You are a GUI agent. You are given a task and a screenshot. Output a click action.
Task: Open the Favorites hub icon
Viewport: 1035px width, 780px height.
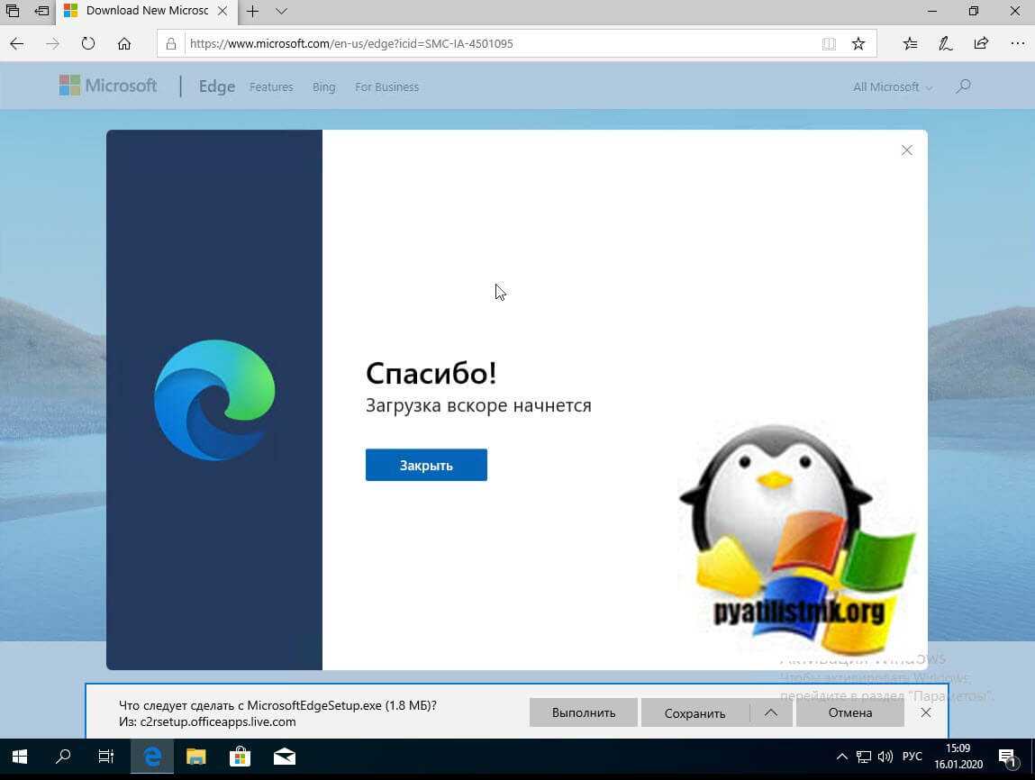coord(911,43)
